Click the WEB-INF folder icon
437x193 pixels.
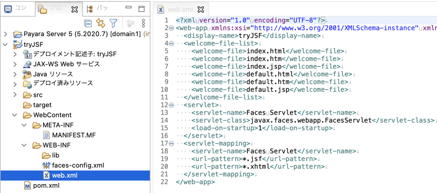click(x=37, y=145)
